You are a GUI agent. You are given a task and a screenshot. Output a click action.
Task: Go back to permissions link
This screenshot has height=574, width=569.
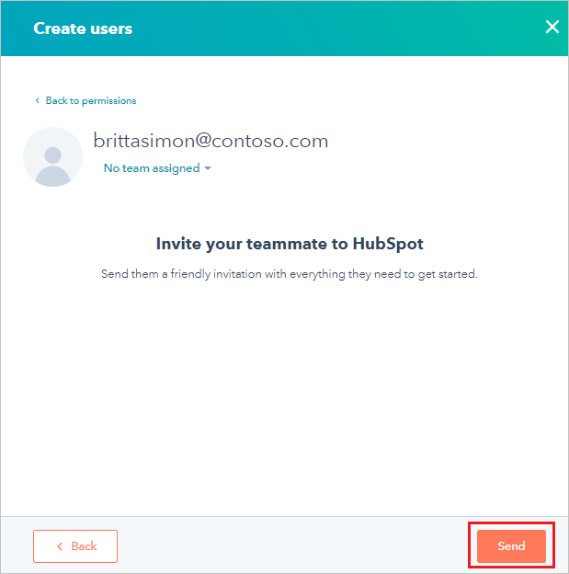point(86,100)
